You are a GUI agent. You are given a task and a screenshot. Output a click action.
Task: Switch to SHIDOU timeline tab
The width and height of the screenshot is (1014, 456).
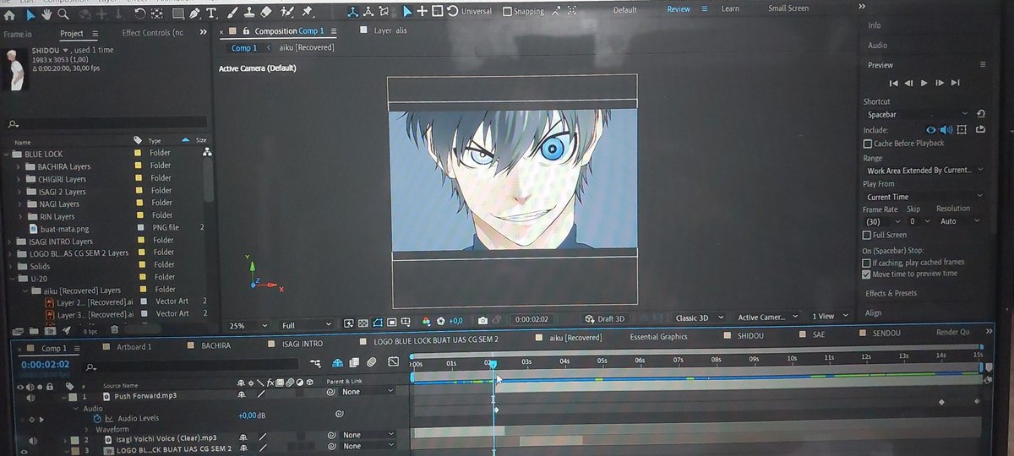[x=750, y=335]
